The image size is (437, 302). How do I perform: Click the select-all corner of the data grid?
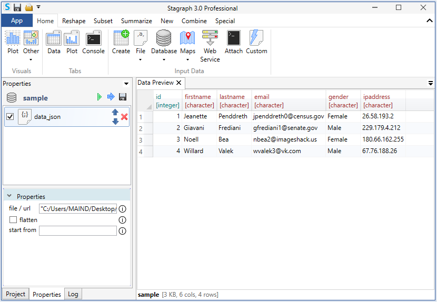point(145,101)
